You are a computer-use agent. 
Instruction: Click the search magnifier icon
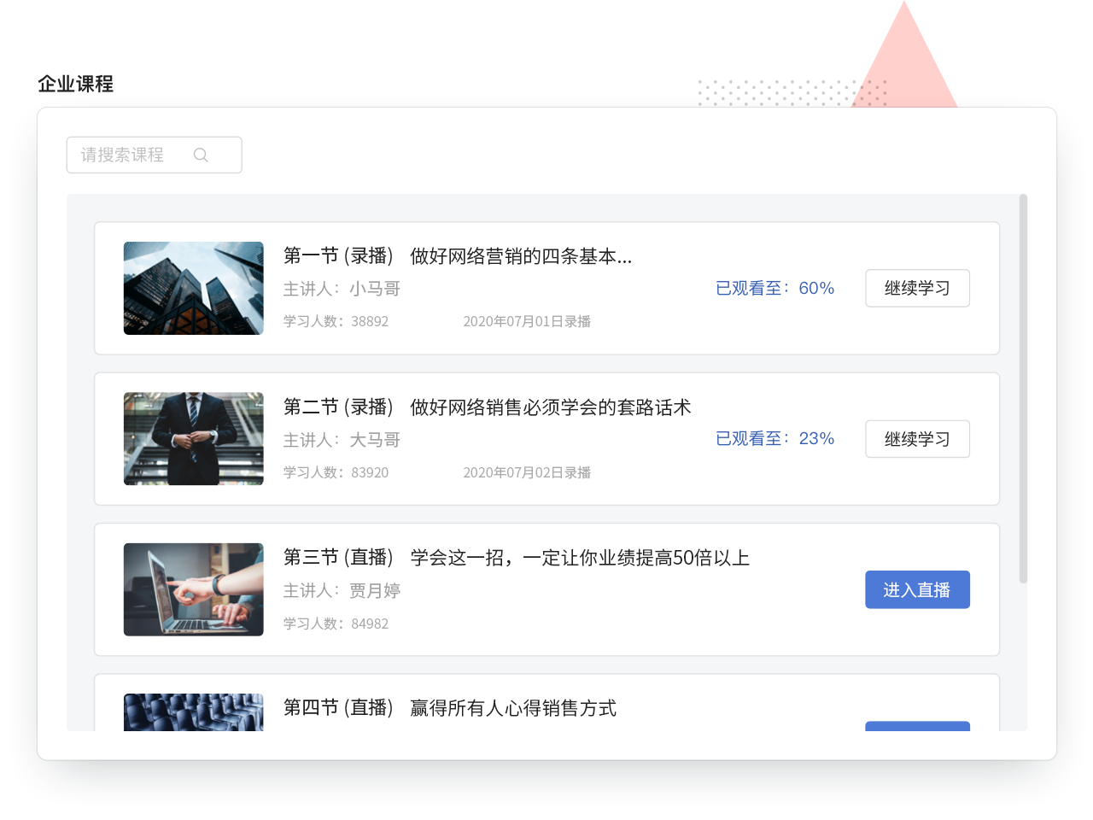click(201, 155)
